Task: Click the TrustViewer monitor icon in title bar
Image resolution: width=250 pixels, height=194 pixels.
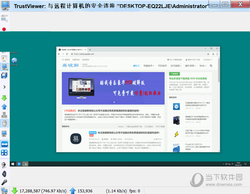Action: 5,5
